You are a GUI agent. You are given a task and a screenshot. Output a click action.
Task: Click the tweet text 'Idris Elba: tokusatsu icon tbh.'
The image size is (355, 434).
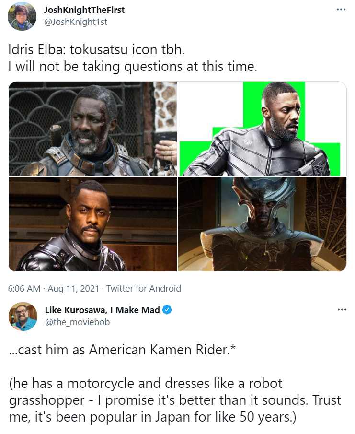click(96, 50)
